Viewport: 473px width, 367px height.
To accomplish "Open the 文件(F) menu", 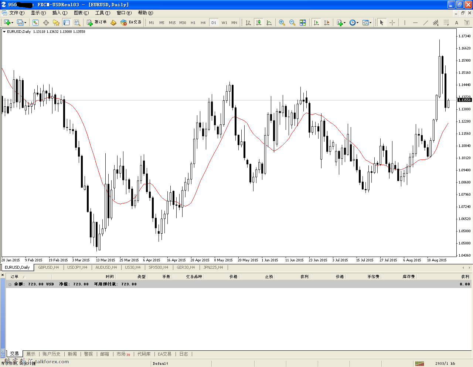I will click(x=17, y=13).
